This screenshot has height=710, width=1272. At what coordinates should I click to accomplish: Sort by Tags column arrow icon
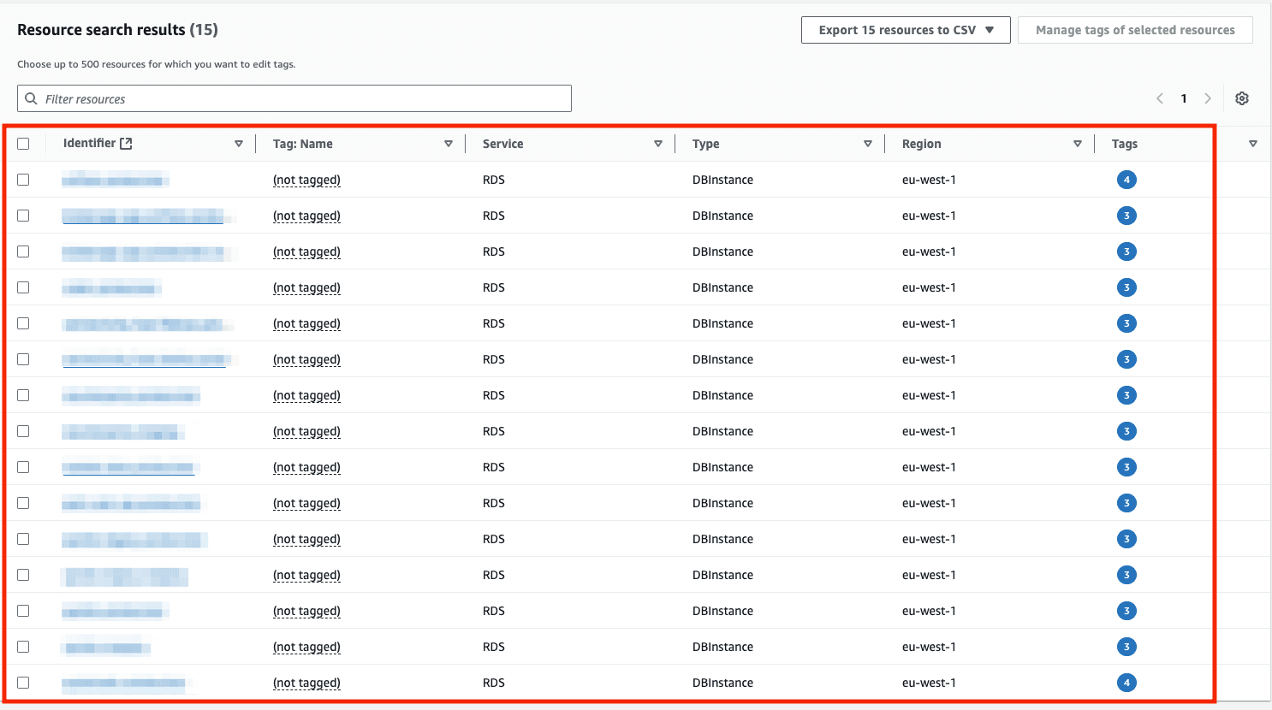1252,144
